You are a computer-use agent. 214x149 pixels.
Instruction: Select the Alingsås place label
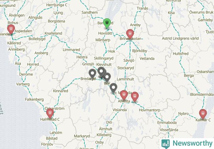(35, 18)
